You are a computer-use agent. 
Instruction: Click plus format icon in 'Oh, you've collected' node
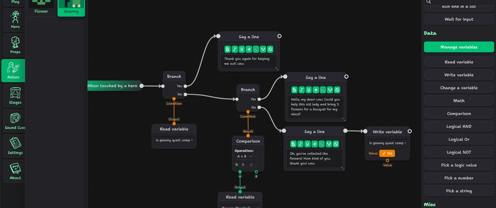[314, 144]
